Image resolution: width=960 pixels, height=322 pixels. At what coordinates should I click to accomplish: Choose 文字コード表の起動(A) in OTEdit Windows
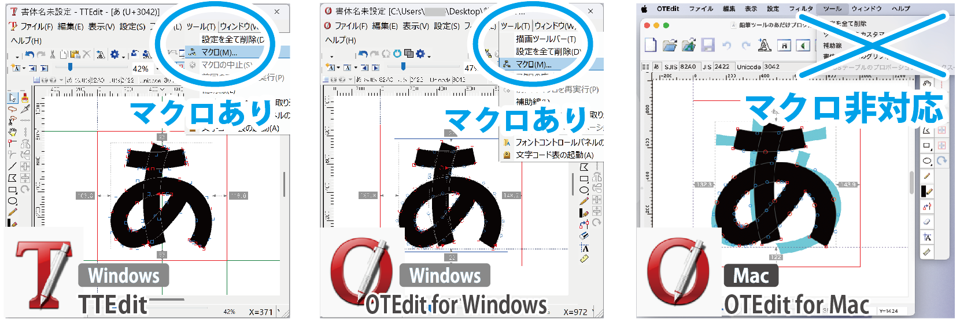click(x=554, y=155)
